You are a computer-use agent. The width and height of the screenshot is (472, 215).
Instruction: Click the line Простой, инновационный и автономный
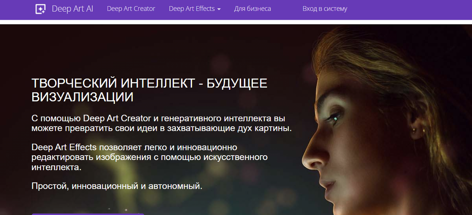(117, 186)
